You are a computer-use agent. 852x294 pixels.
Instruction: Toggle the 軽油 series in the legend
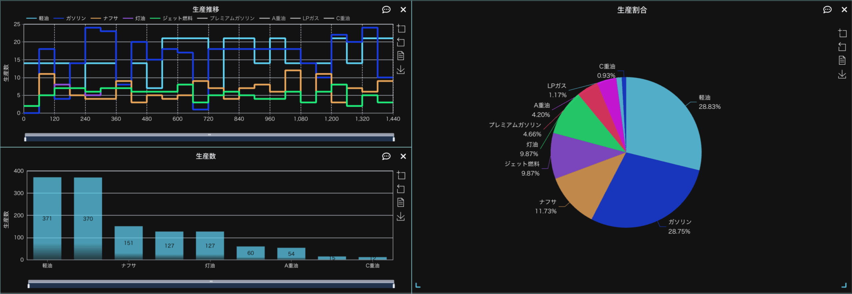(x=38, y=18)
